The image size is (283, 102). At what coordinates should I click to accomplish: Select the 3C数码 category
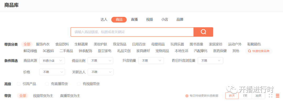click(48, 51)
